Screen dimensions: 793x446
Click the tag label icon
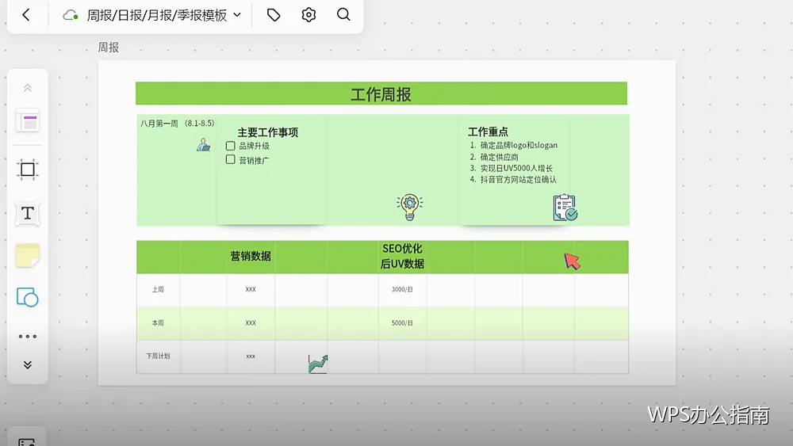274,15
